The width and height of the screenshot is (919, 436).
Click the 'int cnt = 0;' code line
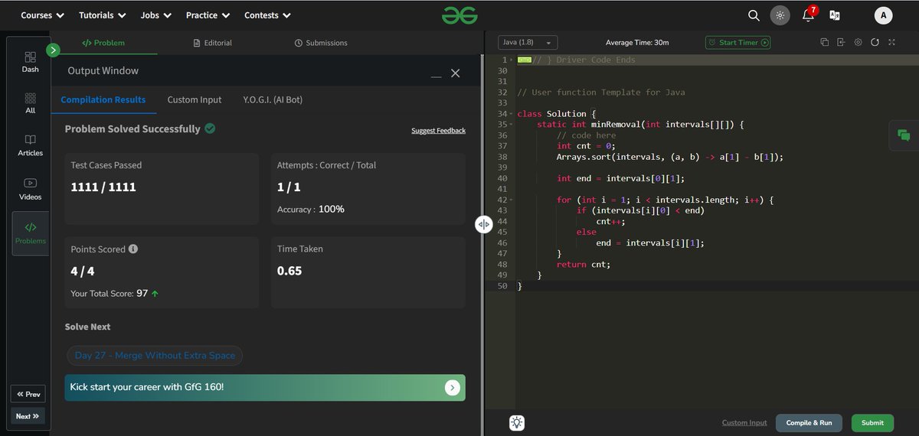[x=586, y=145]
